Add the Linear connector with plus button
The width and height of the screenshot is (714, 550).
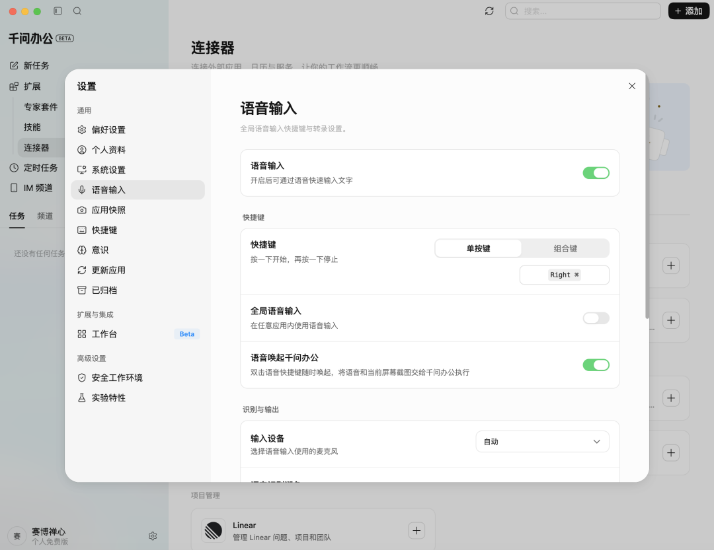pos(416,530)
